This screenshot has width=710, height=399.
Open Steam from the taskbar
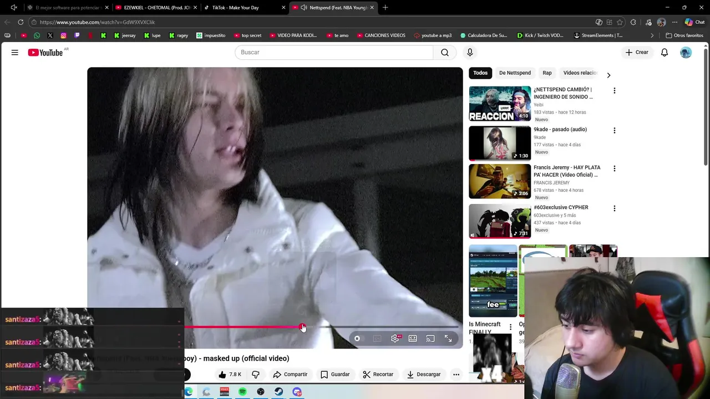[x=278, y=392]
